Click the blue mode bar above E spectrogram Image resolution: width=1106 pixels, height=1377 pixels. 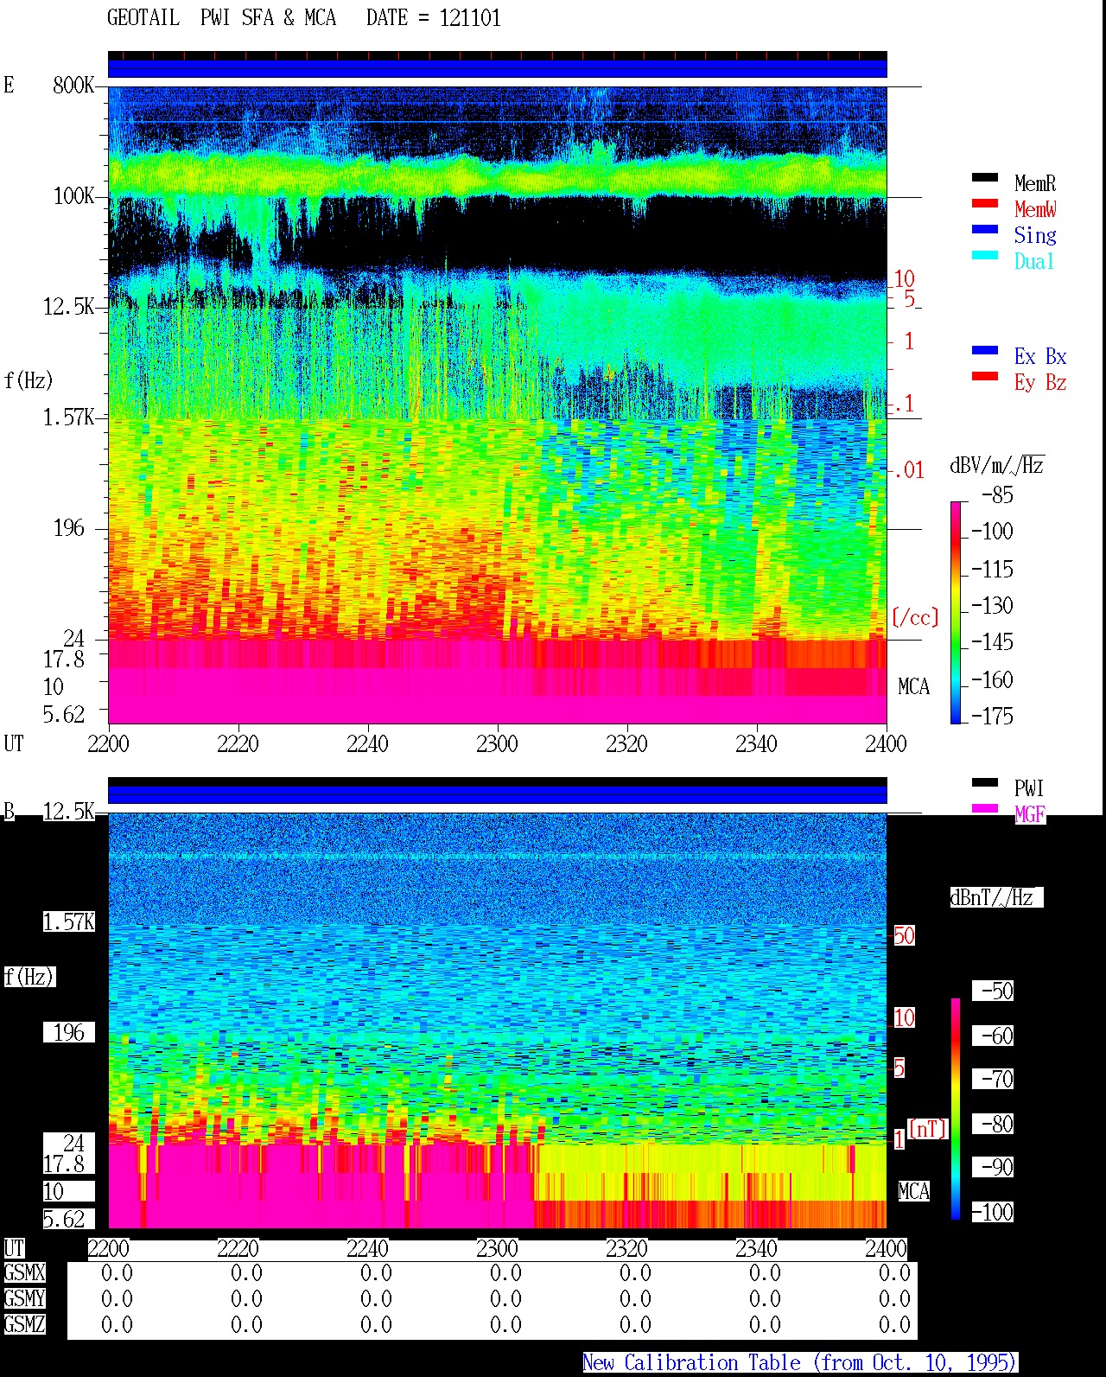(498, 68)
